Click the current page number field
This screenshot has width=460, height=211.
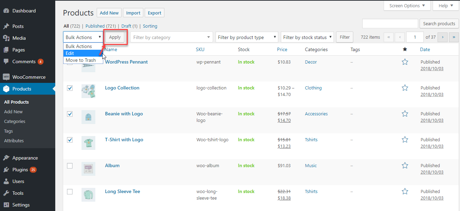point(415,37)
